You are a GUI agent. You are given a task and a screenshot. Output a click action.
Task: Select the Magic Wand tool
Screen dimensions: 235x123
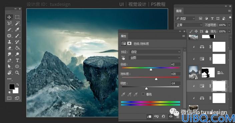[x=17, y=23]
